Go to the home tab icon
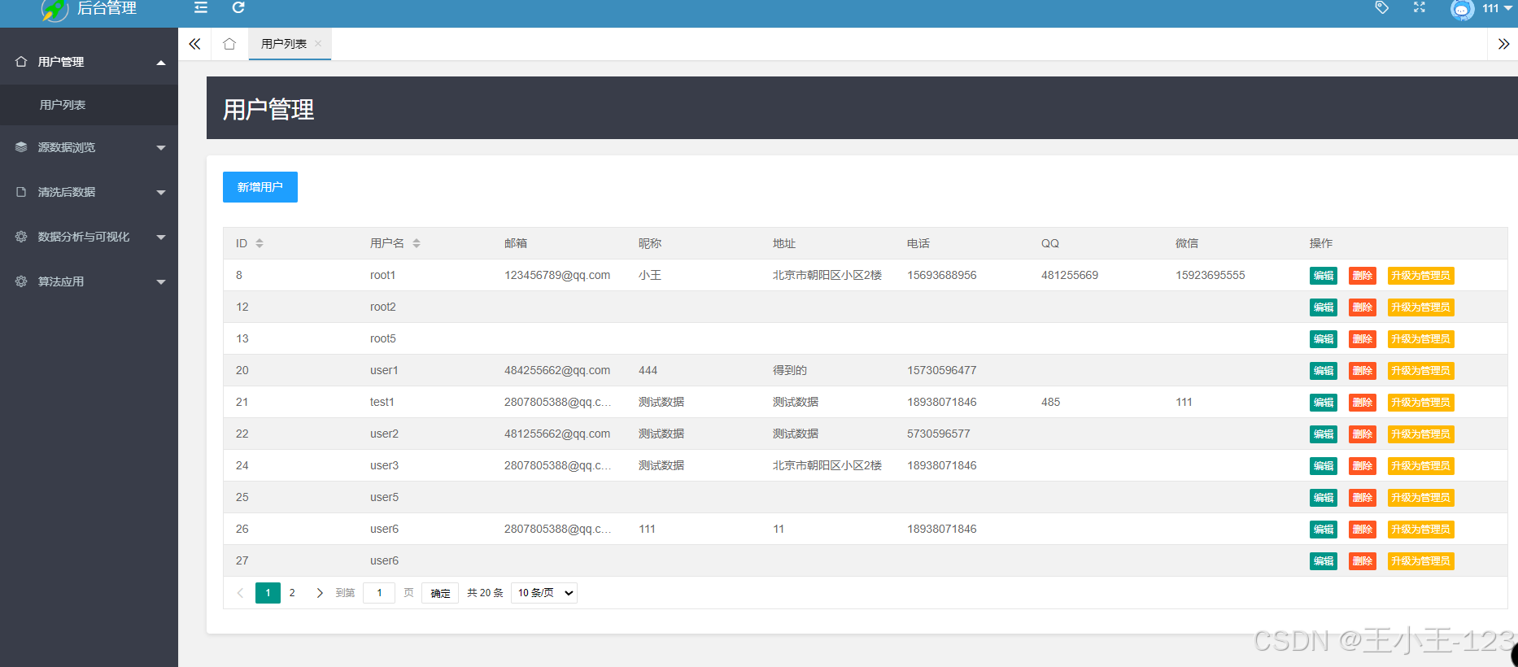 pos(229,44)
